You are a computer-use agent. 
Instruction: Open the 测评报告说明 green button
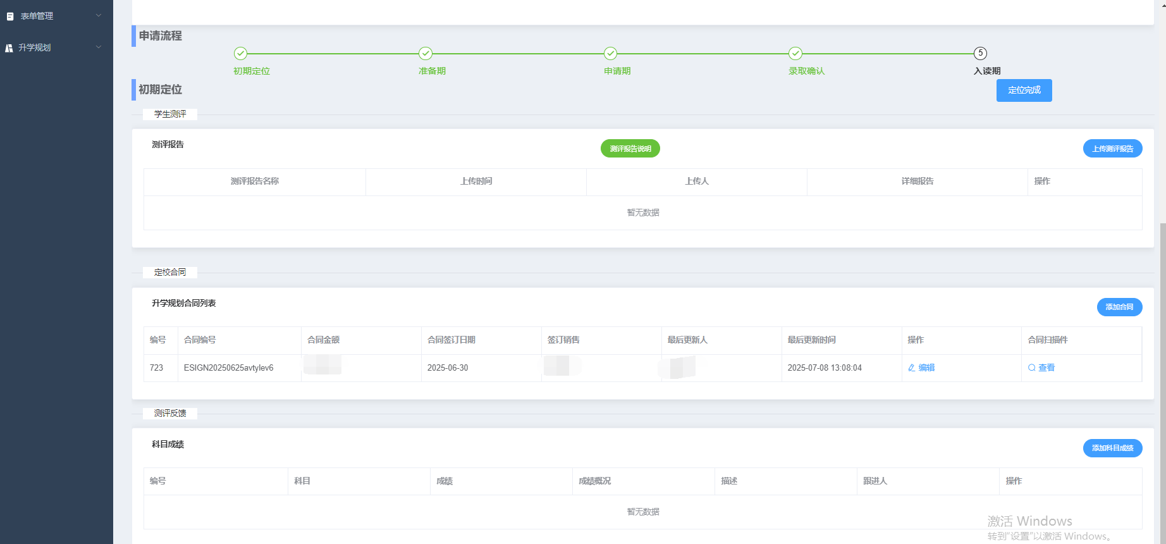tap(630, 149)
